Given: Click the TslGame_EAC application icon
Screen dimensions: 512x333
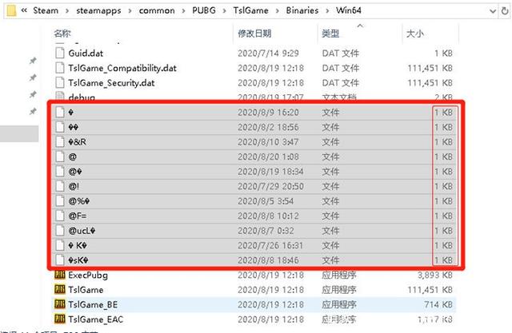Looking at the screenshot, I should coord(60,319).
